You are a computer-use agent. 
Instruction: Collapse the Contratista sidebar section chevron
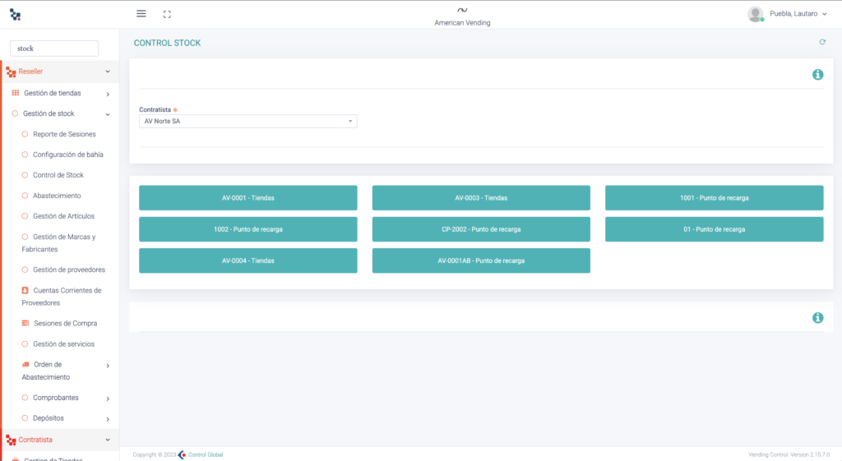[108, 440]
